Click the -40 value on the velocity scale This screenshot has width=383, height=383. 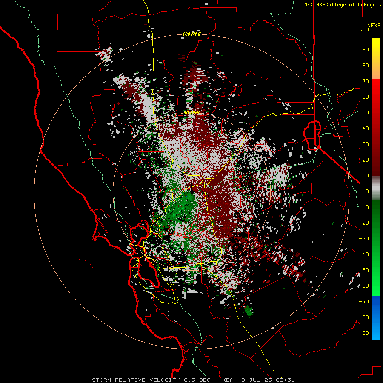(x=364, y=254)
